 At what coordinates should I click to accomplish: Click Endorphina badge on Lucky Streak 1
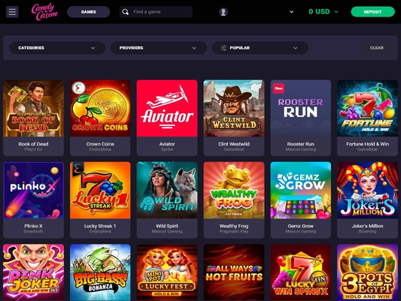pyautogui.click(x=78, y=168)
